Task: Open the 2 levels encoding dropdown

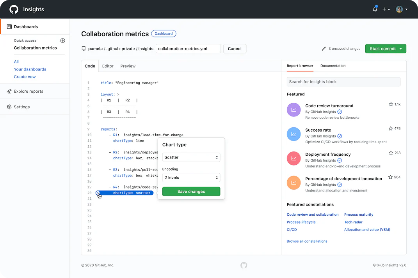Action: (191, 178)
